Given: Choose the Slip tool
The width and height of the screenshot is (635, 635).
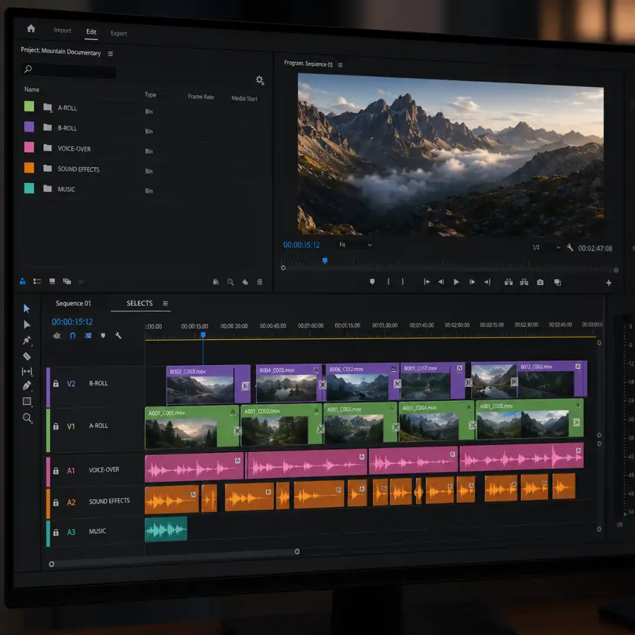Looking at the screenshot, I should tap(26, 372).
